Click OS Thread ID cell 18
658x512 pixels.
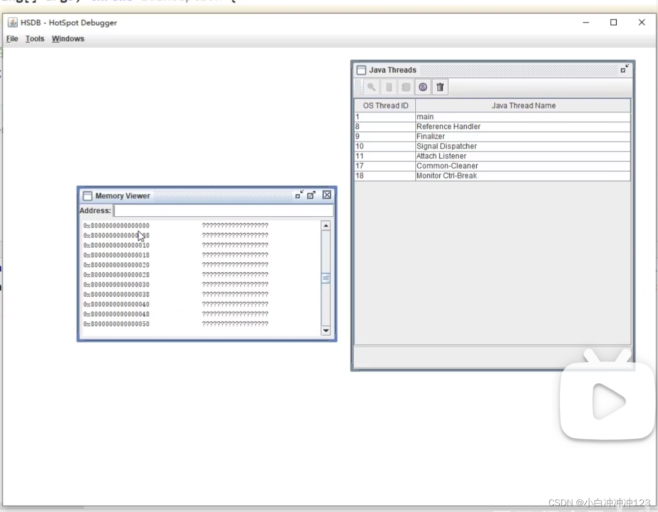[x=385, y=176]
